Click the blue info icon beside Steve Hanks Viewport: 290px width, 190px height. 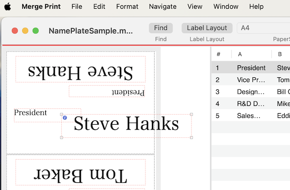point(65,117)
